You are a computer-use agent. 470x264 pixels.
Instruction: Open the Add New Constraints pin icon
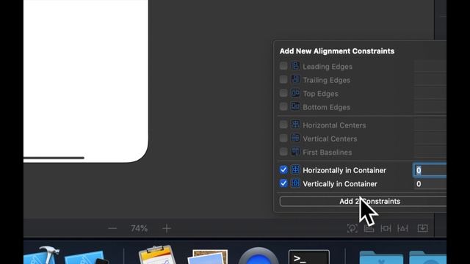pos(386,228)
